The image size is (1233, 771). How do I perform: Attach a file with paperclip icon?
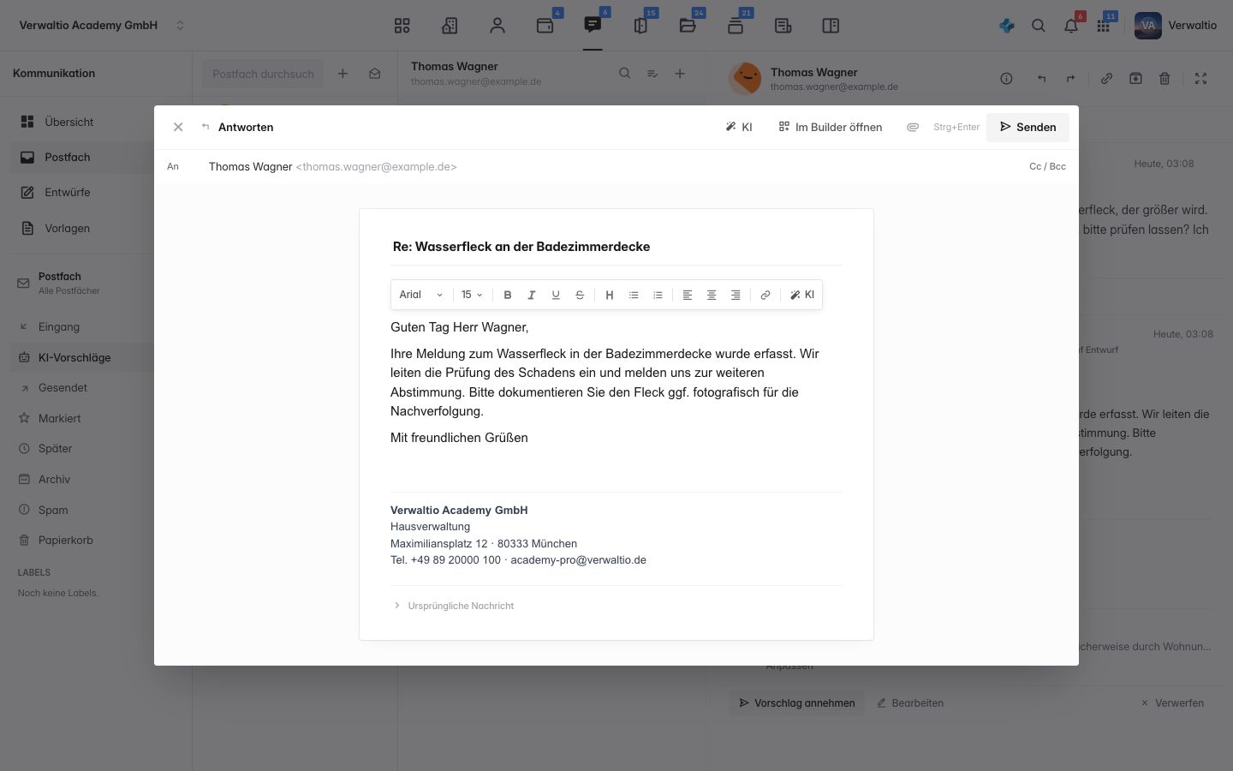pyautogui.click(x=913, y=127)
